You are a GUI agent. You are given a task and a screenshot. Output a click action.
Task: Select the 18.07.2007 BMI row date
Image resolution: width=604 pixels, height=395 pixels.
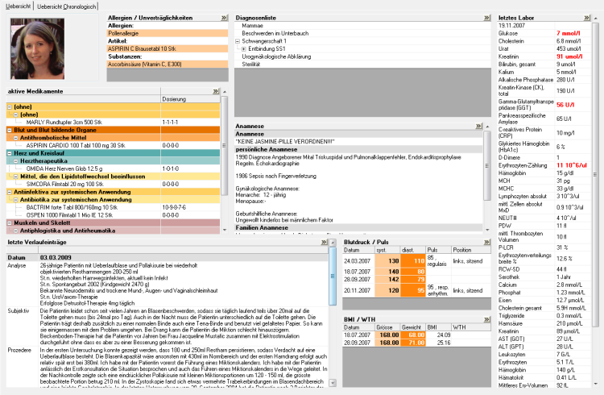[x=357, y=335]
